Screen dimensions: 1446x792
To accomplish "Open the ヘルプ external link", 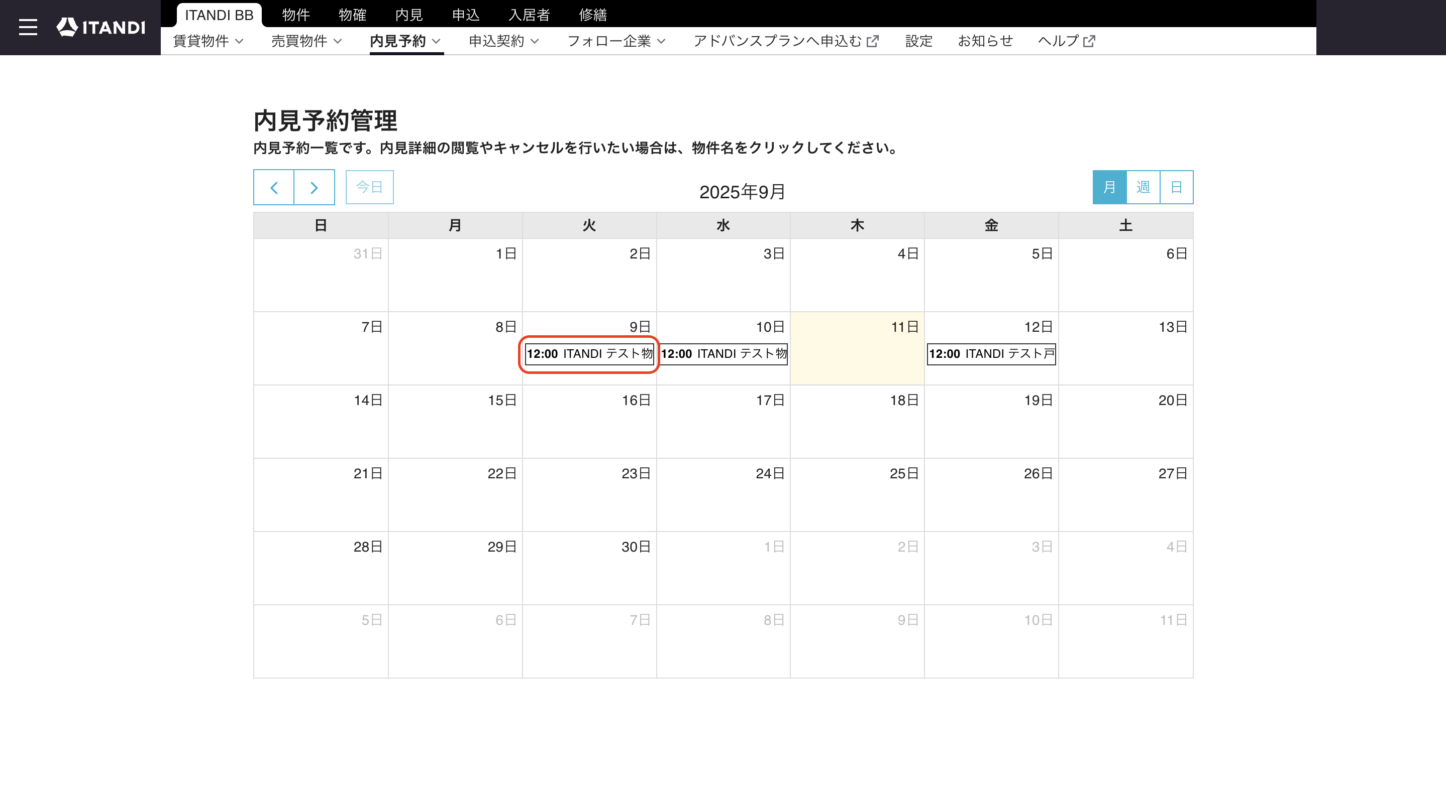I will (1067, 41).
